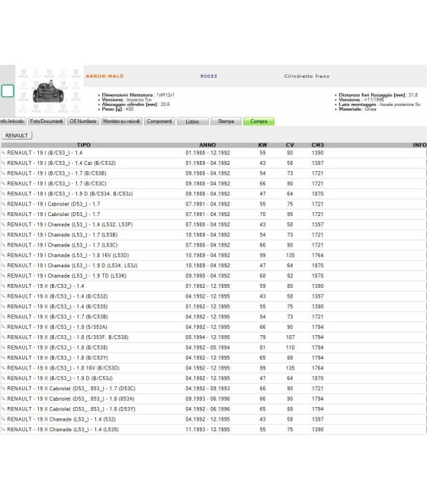Viewport: 427px width, 500px height.
Task: Tick the article selection checkbox beside the product image
Action: click(x=8, y=91)
